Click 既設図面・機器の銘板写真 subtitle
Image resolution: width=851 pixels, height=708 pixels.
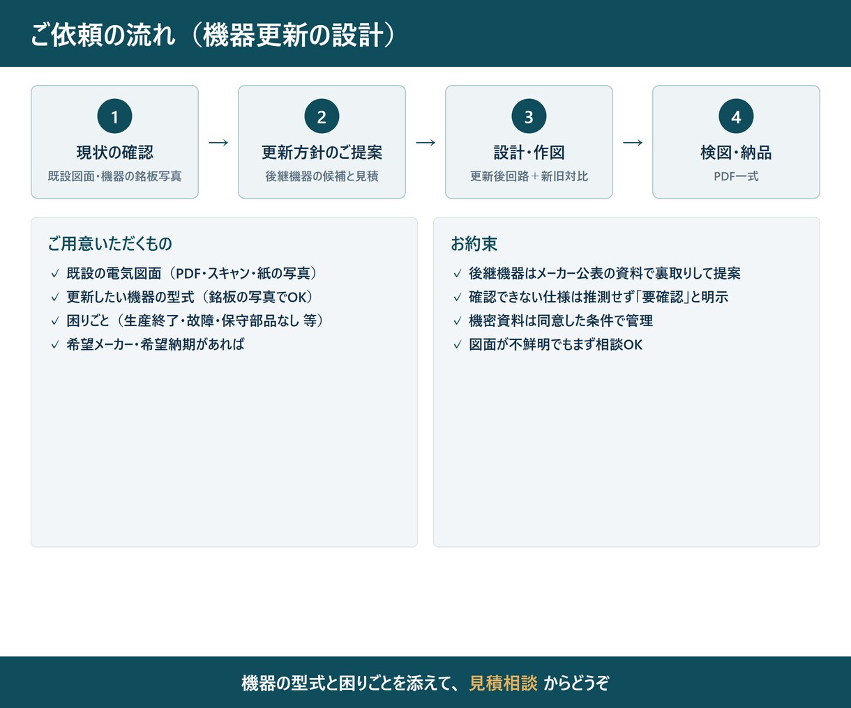(x=115, y=176)
